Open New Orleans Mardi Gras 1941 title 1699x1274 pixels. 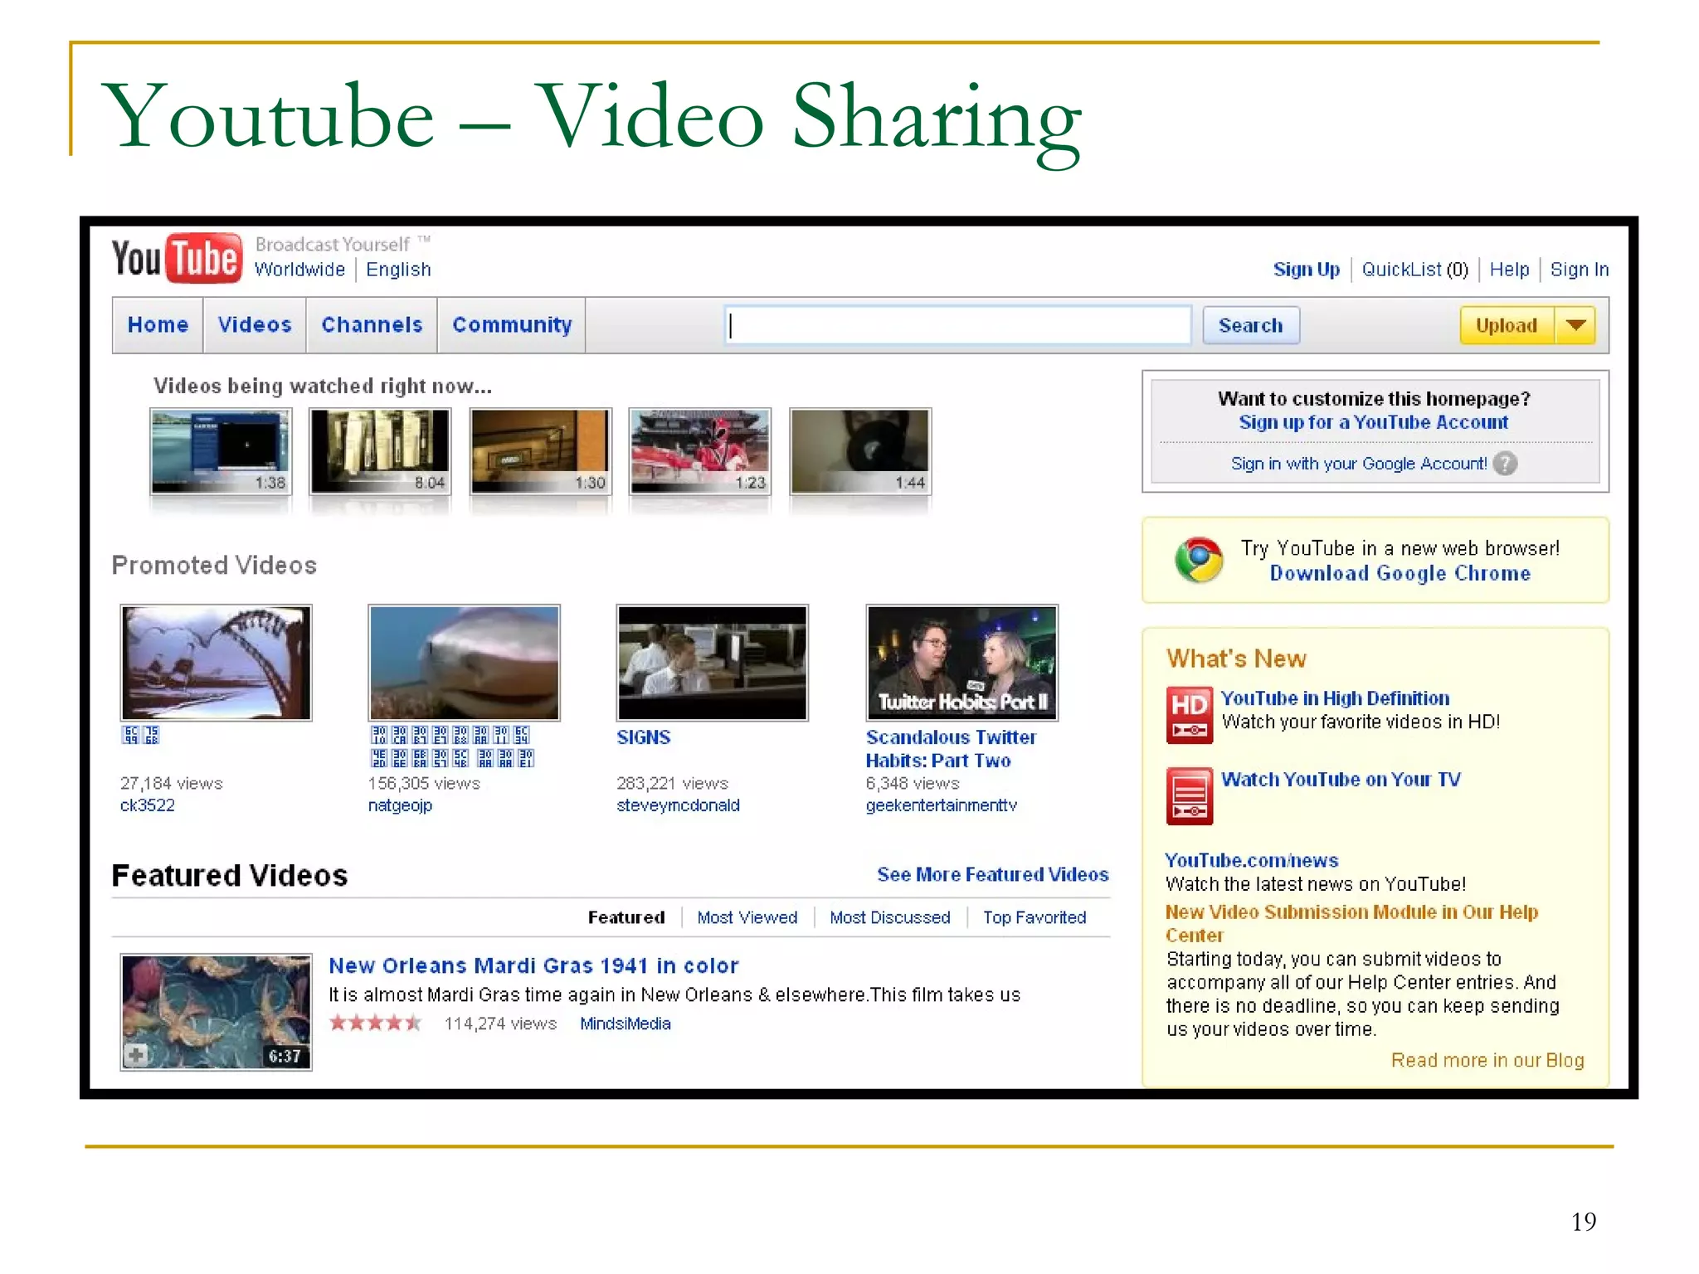point(533,965)
